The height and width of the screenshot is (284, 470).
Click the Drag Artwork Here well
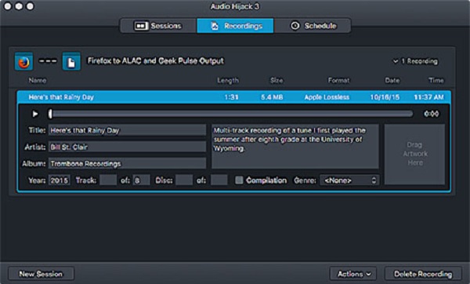(415, 155)
